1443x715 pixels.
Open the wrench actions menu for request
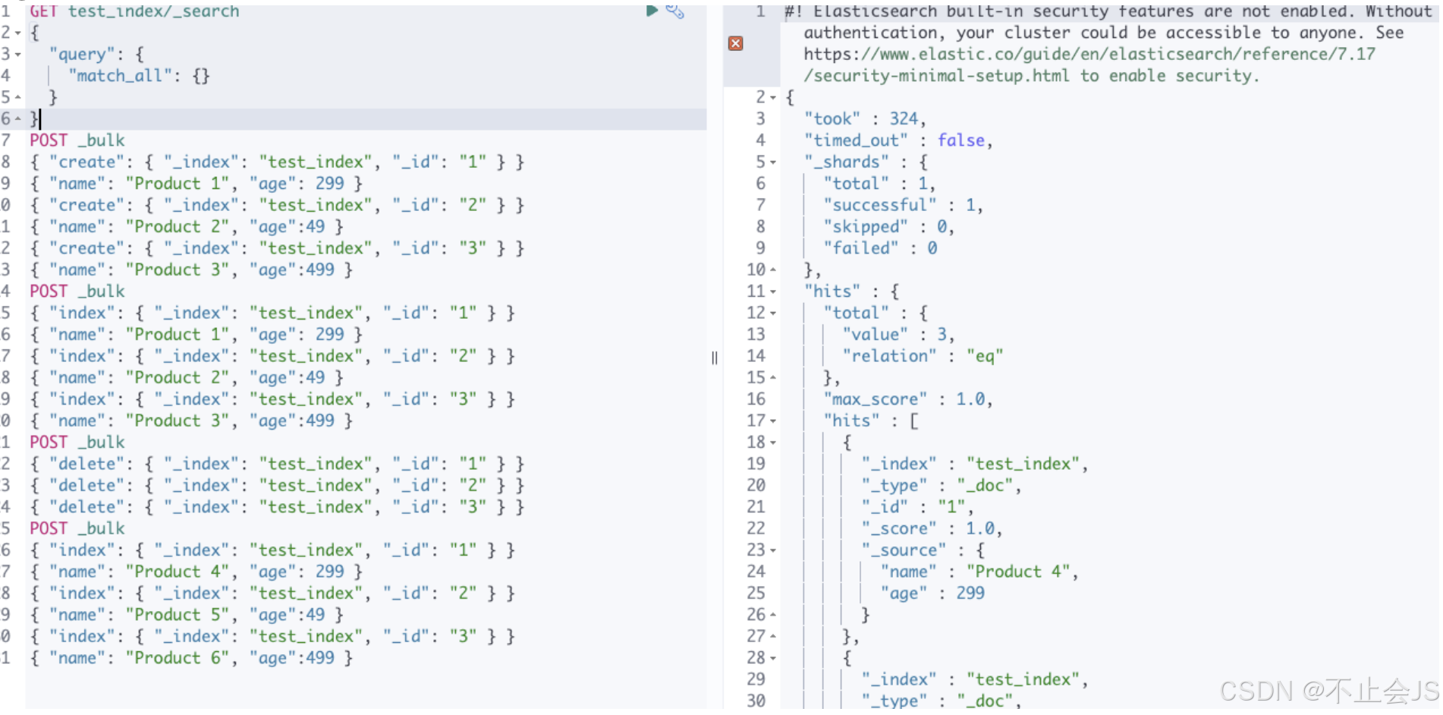click(x=675, y=11)
